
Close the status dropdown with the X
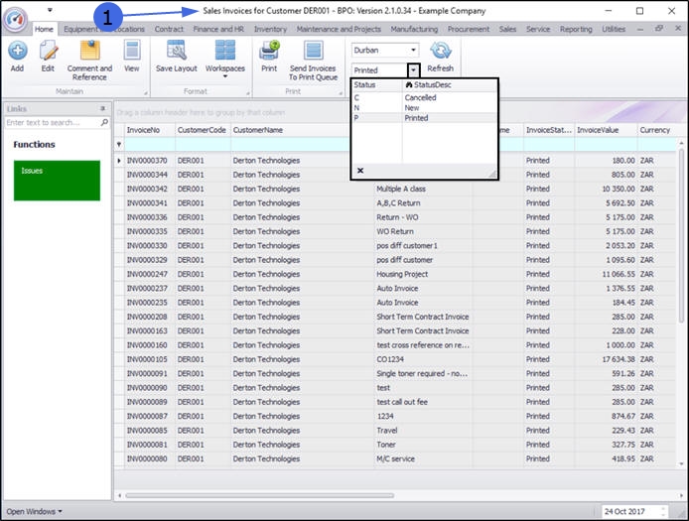pyautogui.click(x=360, y=171)
